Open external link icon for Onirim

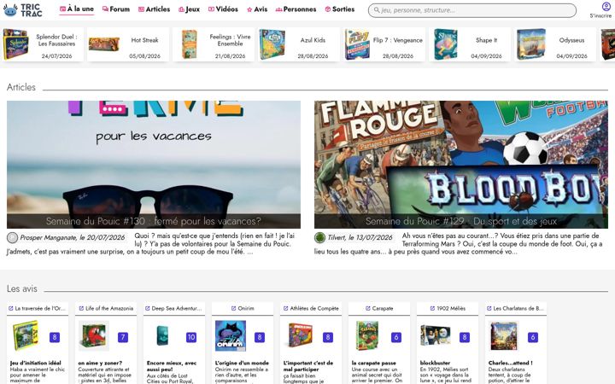[233, 308]
